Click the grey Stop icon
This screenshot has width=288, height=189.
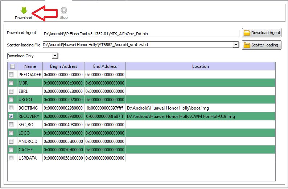(64, 10)
